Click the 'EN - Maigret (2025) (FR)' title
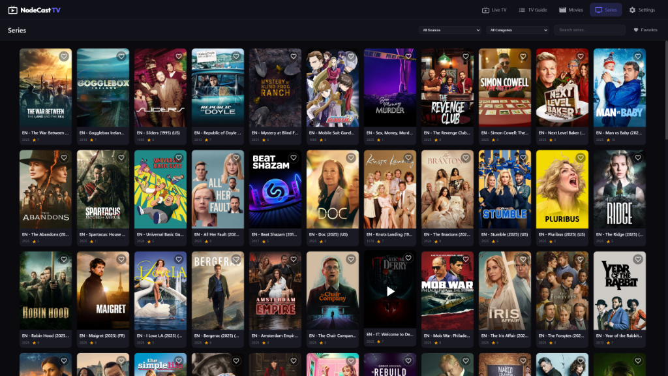The width and height of the screenshot is (668, 376). pos(102,336)
